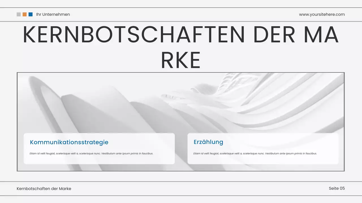362x203 pixels.
Task: Click the orange square logo icon
Action: tap(24, 14)
